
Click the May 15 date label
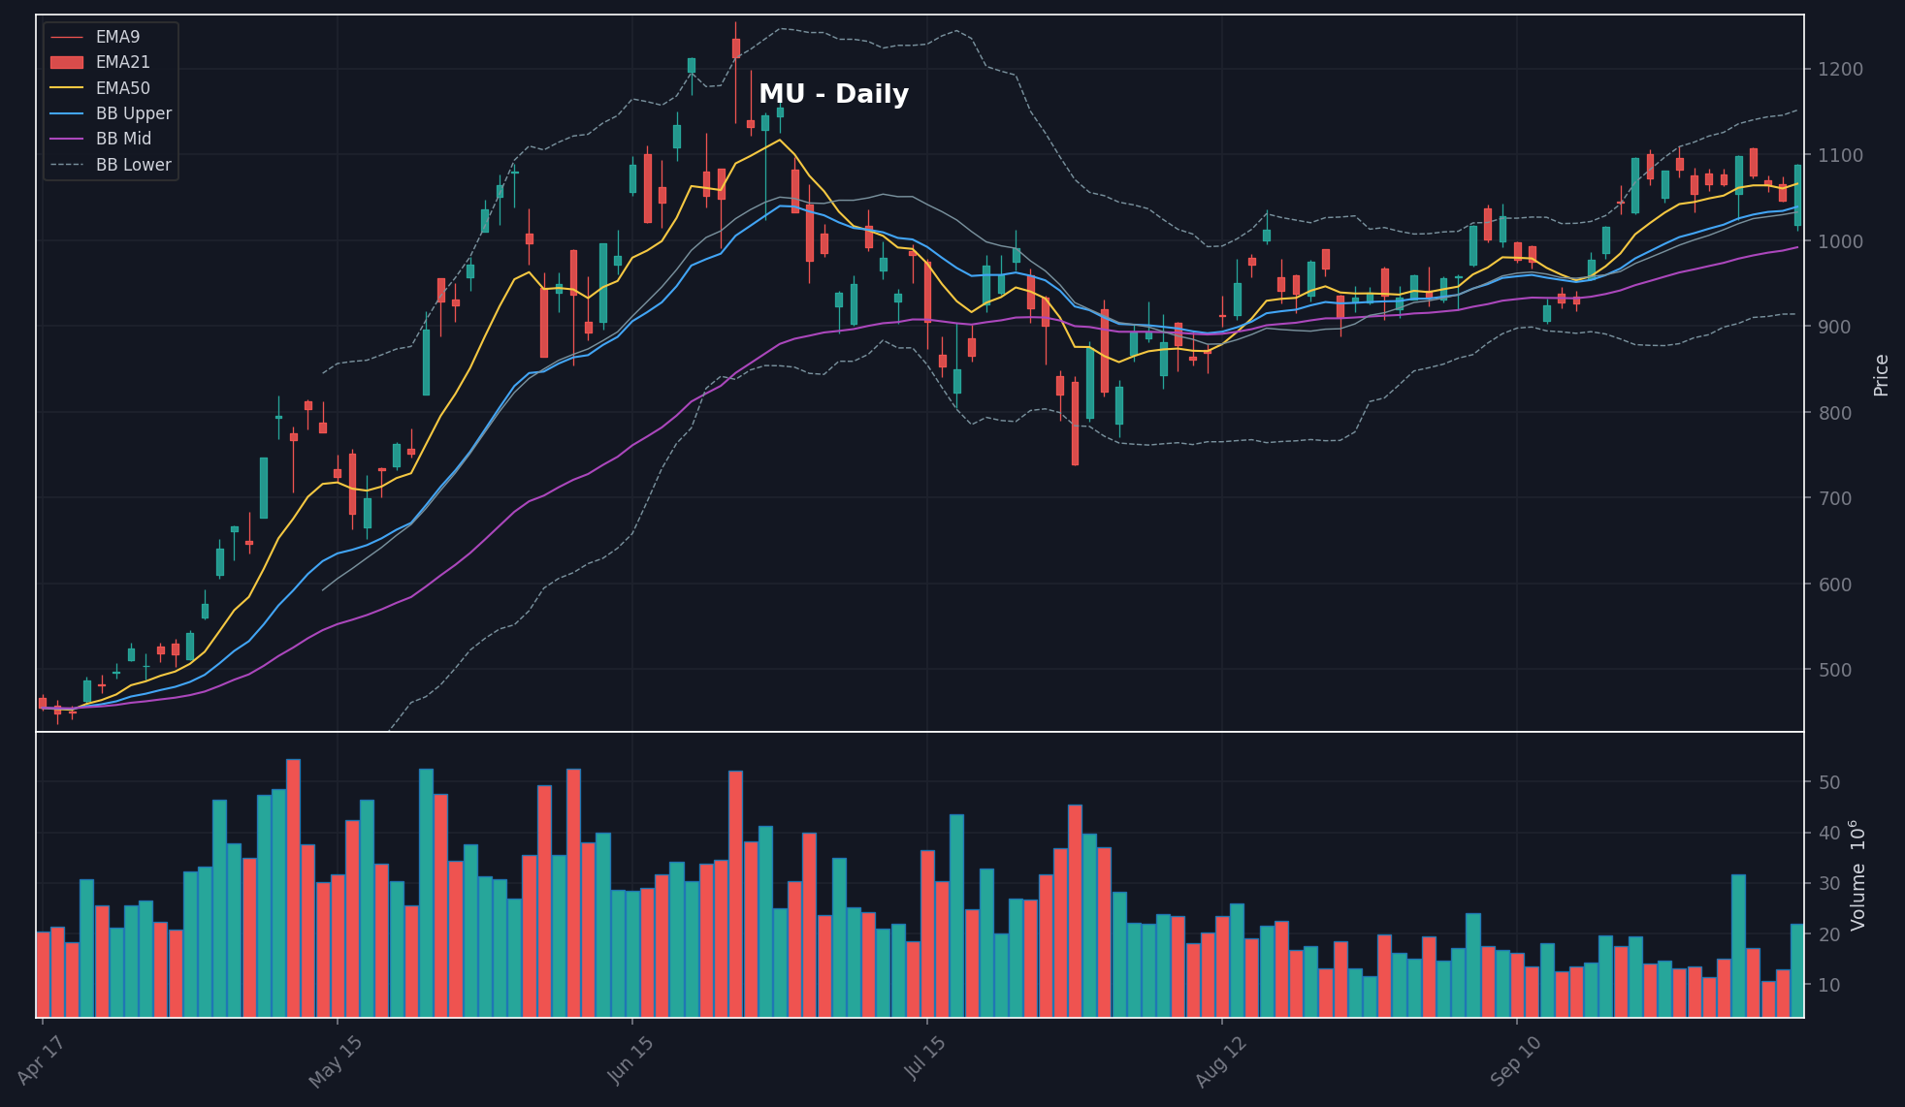click(336, 1060)
